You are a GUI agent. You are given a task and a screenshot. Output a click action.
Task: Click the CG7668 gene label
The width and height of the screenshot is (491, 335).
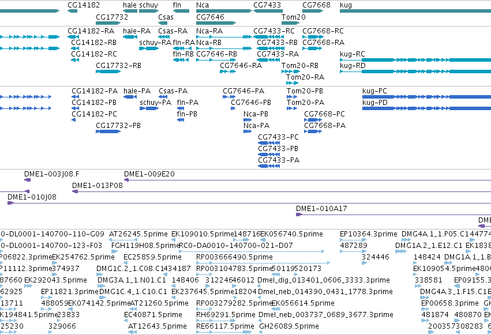316,5
